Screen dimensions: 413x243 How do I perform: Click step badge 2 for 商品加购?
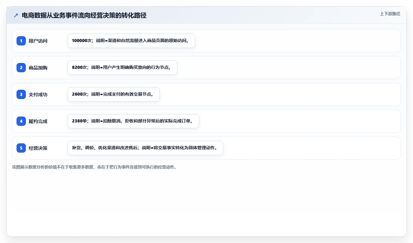pos(21,68)
